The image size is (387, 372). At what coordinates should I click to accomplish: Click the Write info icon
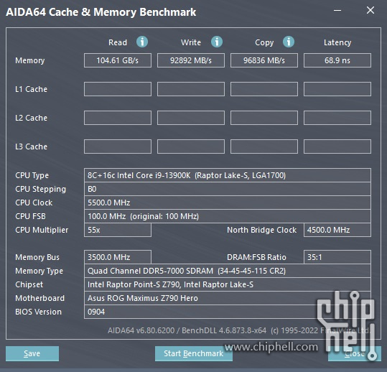[x=217, y=42]
